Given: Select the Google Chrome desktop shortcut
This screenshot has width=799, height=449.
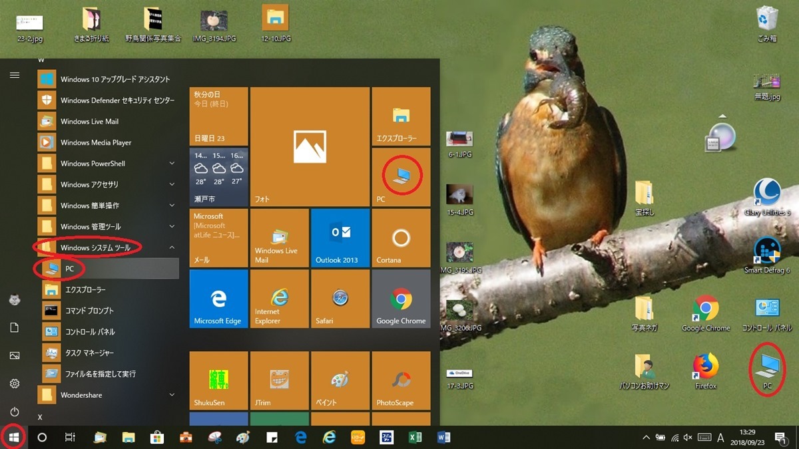Looking at the screenshot, I should coord(705,313).
